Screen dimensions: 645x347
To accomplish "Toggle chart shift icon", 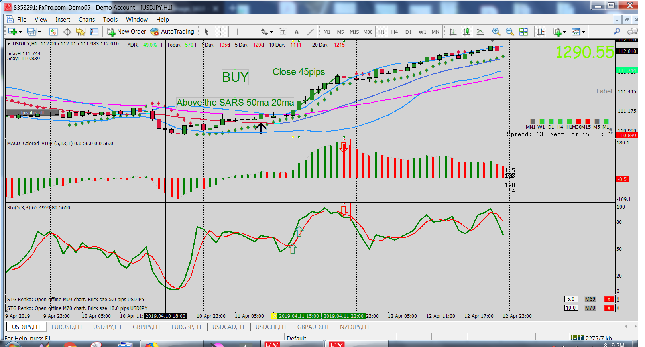I will (x=541, y=32).
